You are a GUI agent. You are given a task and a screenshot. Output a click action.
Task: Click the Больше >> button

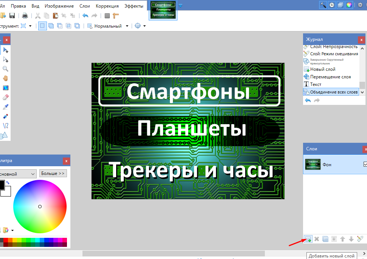click(x=53, y=173)
